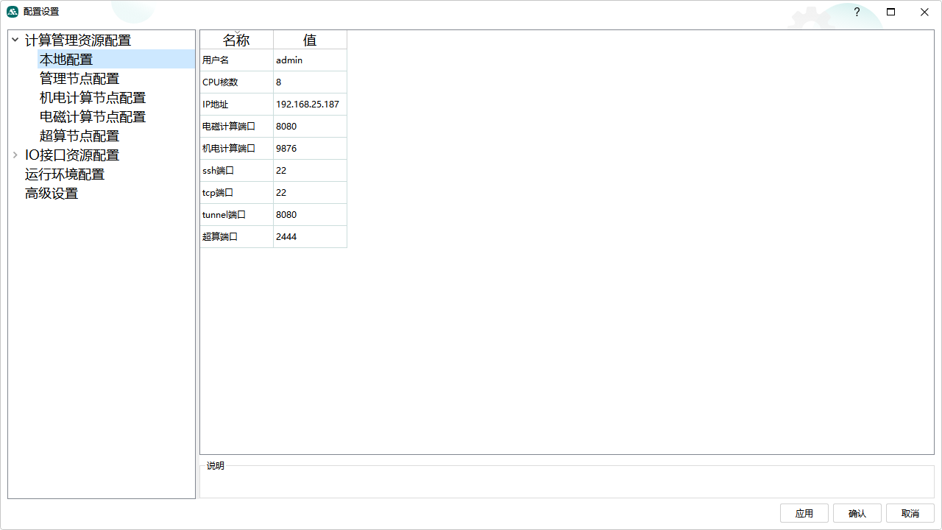
Task: Click the 取消 button
Action: tap(910, 513)
